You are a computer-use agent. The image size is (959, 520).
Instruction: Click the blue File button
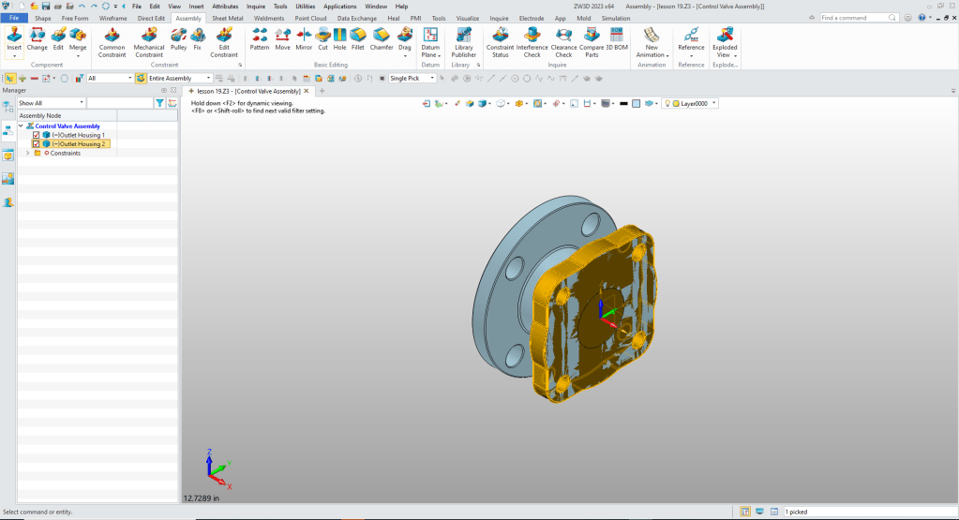click(15, 18)
